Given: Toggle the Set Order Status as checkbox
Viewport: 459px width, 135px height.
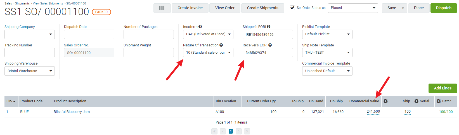Looking at the screenshot, I should (292, 8).
